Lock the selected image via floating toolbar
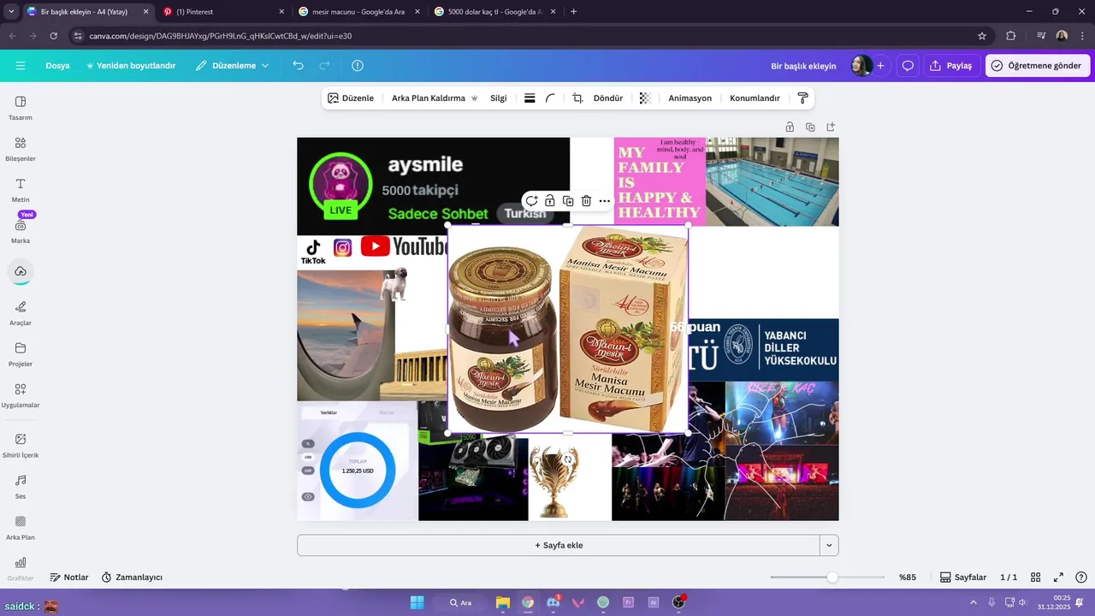Viewport: 1095px width, 616px height. [550, 201]
